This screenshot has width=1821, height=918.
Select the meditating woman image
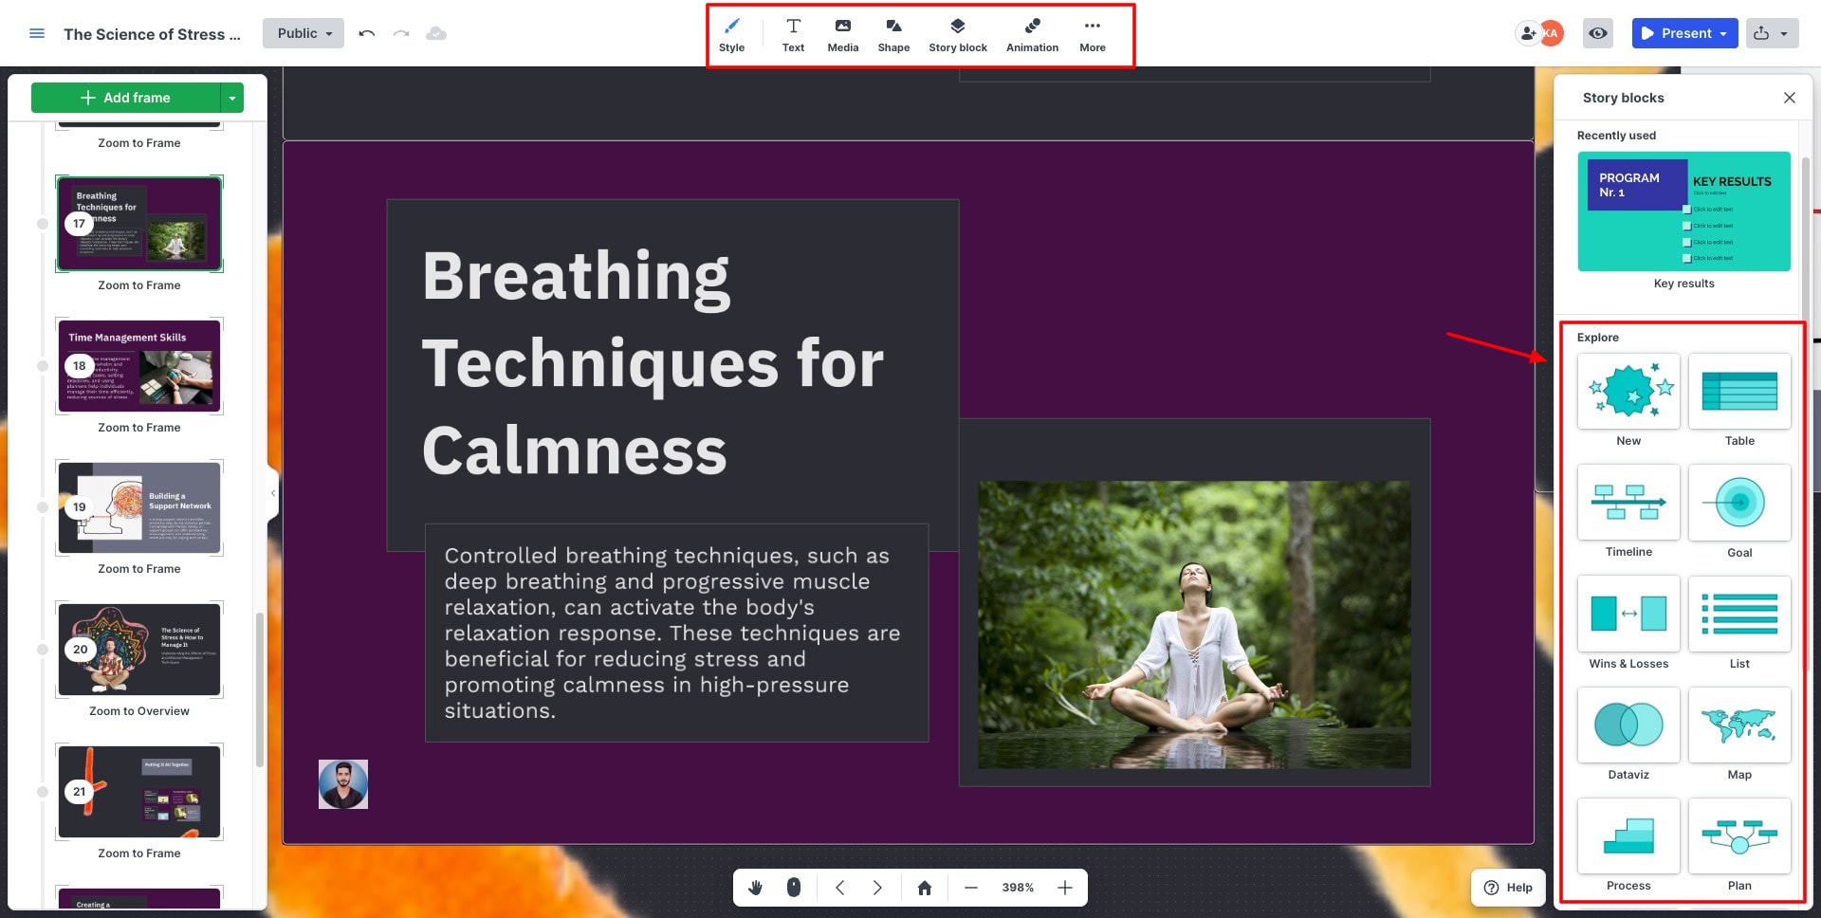coord(1194,624)
